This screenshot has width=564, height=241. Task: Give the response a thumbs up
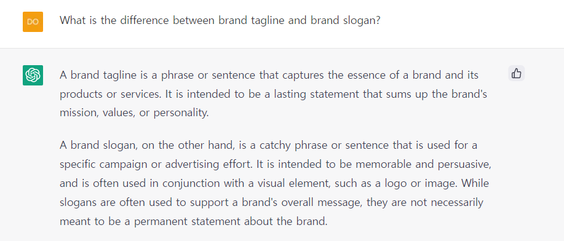516,73
